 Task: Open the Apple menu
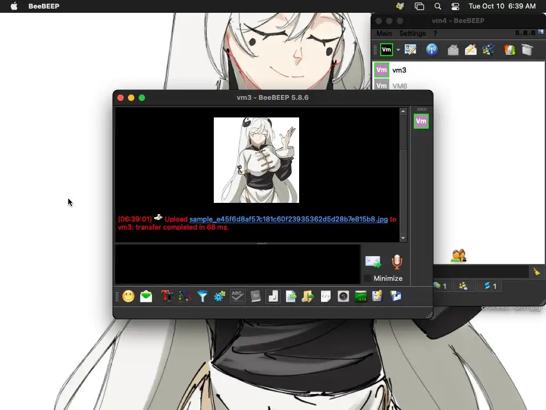[14, 6]
